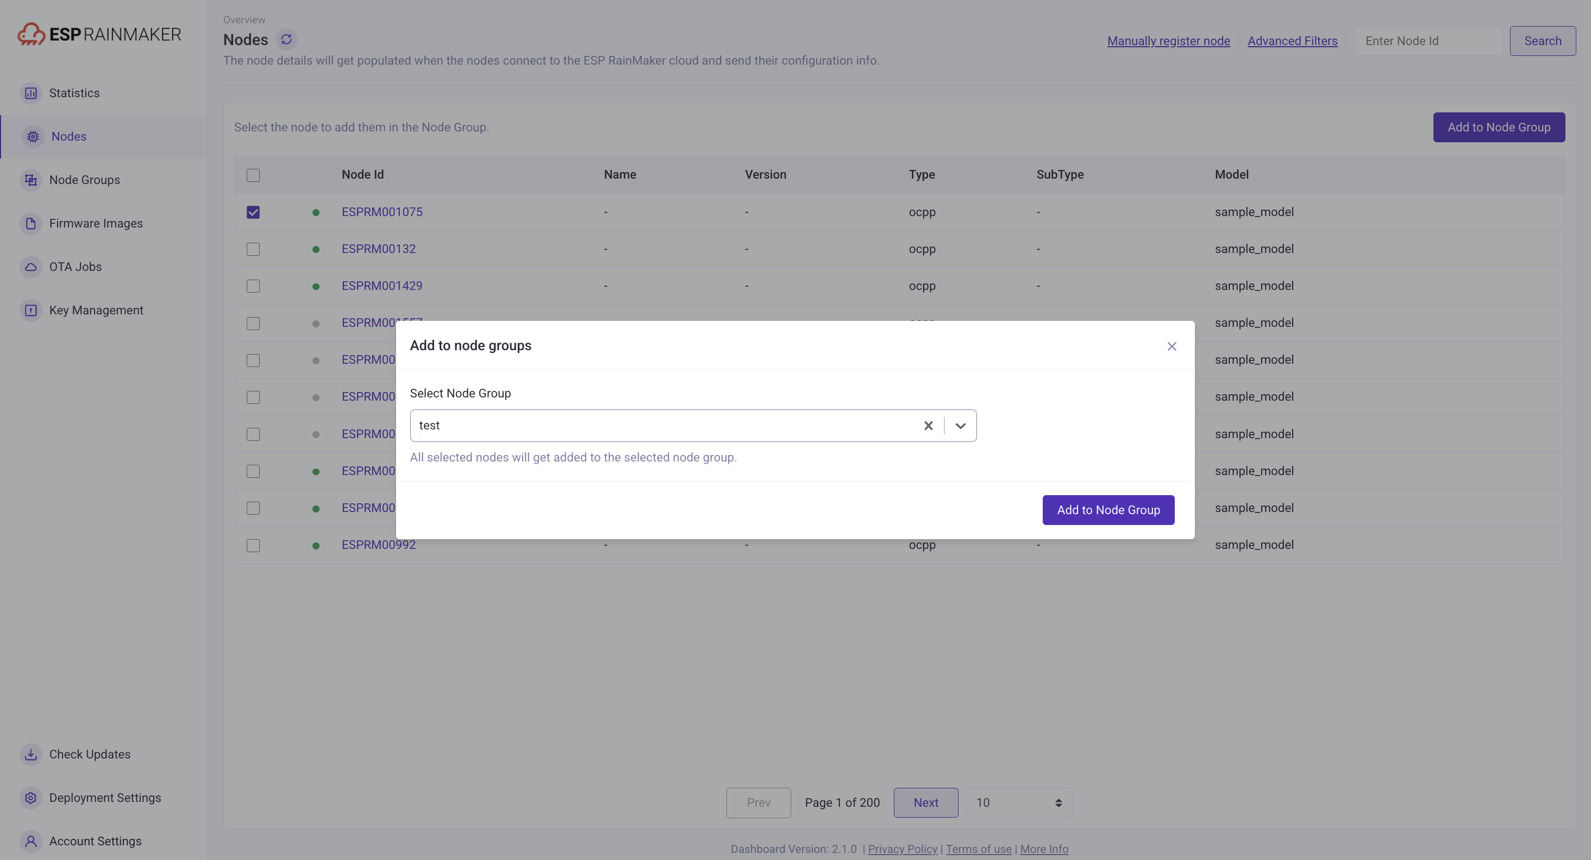Click Add to Node Group above table

[1499, 127]
